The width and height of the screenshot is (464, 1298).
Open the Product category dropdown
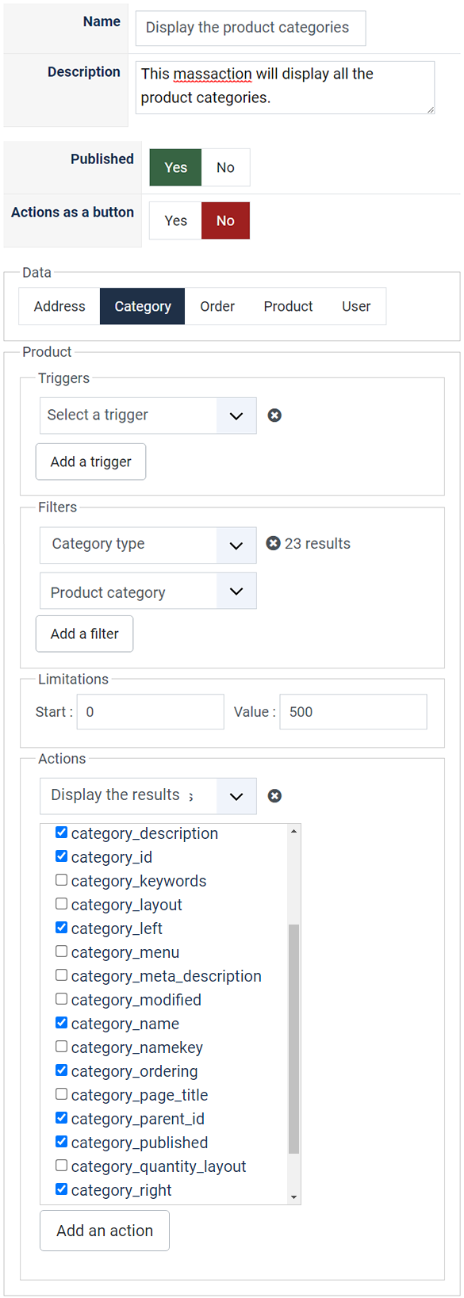pos(148,591)
